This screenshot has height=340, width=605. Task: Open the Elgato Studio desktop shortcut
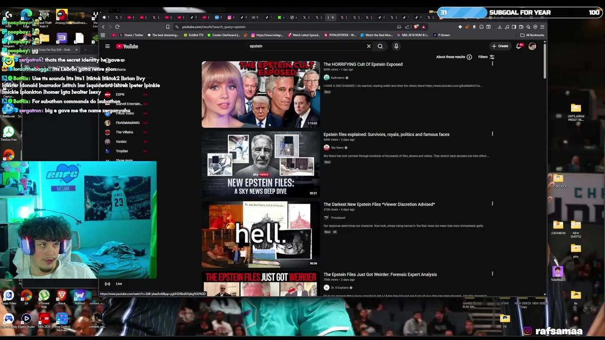coord(26,321)
